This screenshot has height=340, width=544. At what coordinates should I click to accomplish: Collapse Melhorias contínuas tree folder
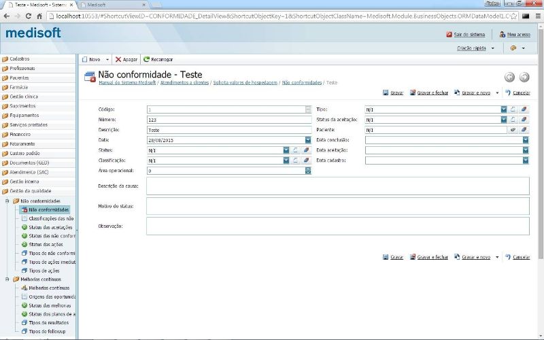tap(7, 279)
